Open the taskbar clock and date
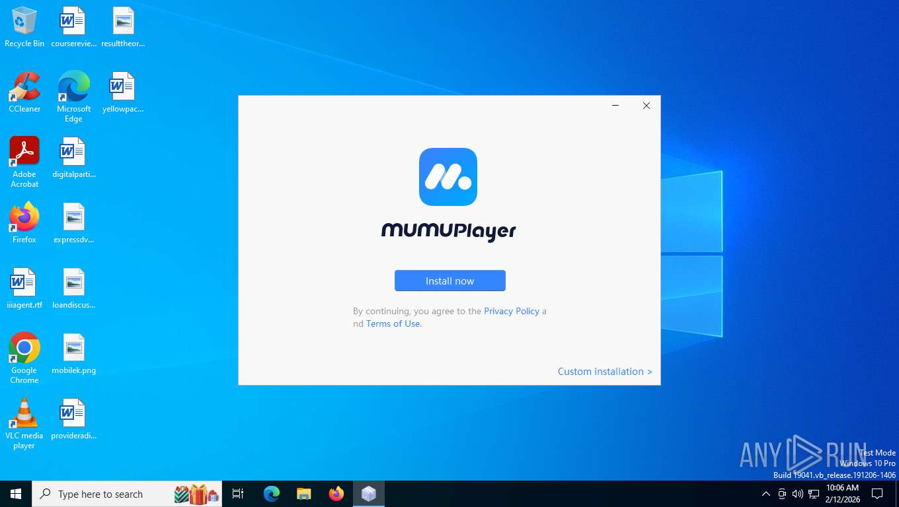This screenshot has height=507, width=899. tap(843, 494)
